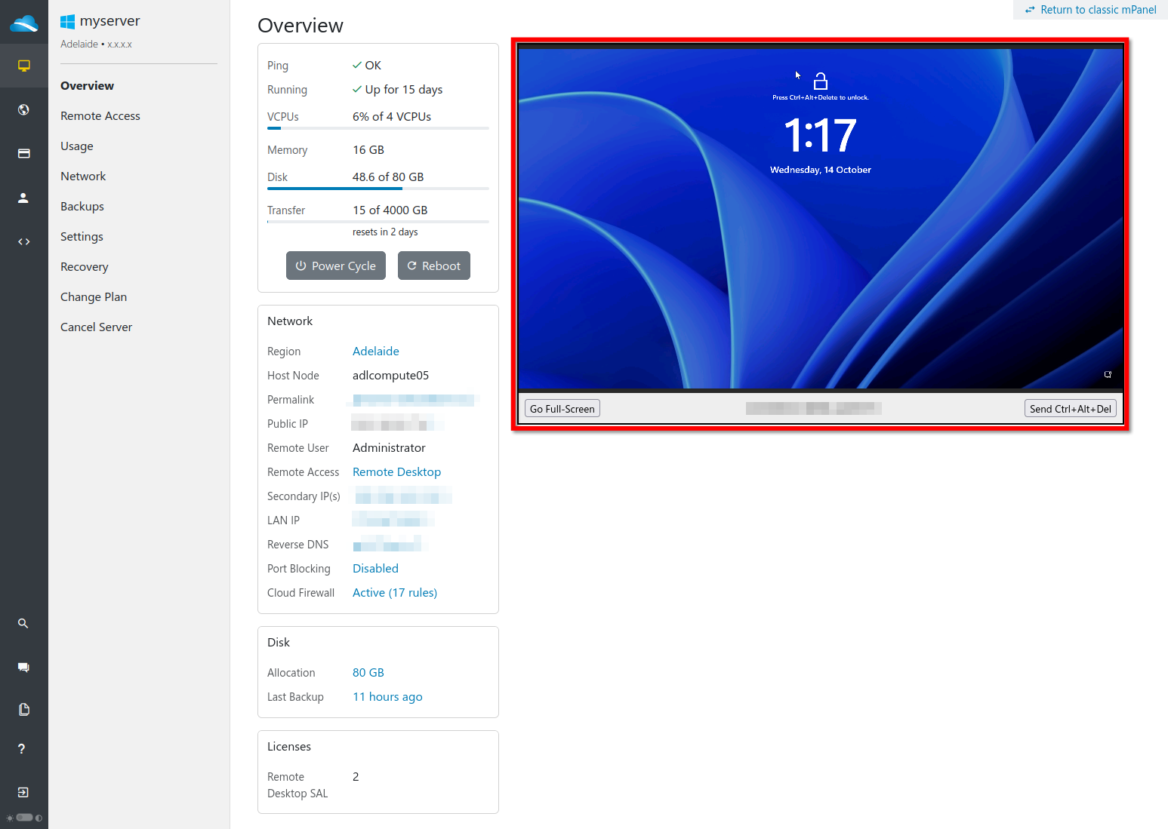Click the 80 GB disk allocation link
This screenshot has width=1168, height=829.
coord(368,673)
